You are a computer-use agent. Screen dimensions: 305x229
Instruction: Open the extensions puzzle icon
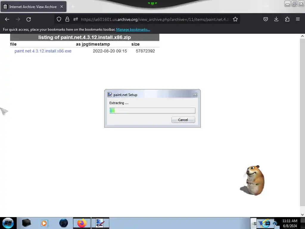pos(287,19)
